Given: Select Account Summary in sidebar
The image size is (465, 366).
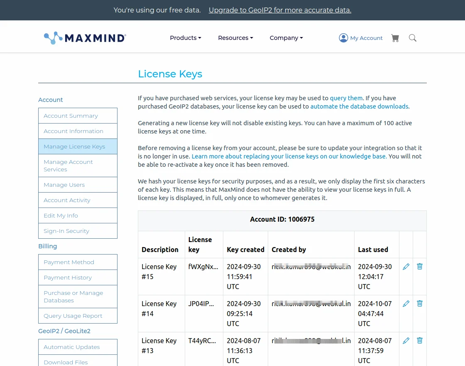Looking at the screenshot, I should pos(71,116).
